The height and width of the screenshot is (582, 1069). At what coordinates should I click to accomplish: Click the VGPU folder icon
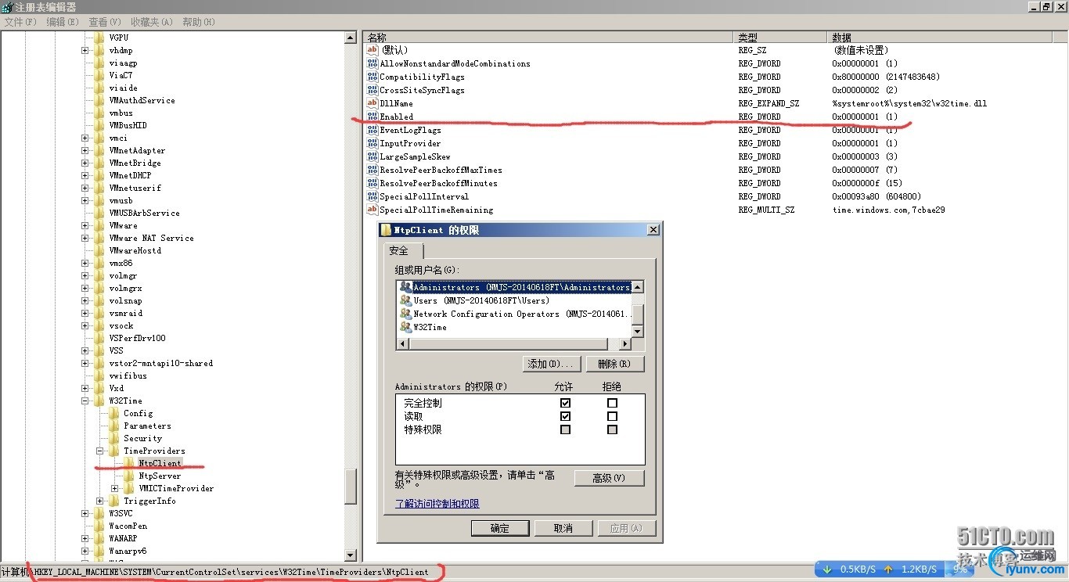(x=99, y=38)
